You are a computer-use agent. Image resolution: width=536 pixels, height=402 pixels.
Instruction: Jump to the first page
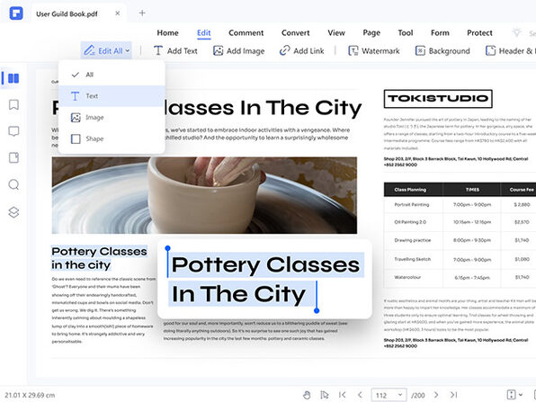pos(342,395)
